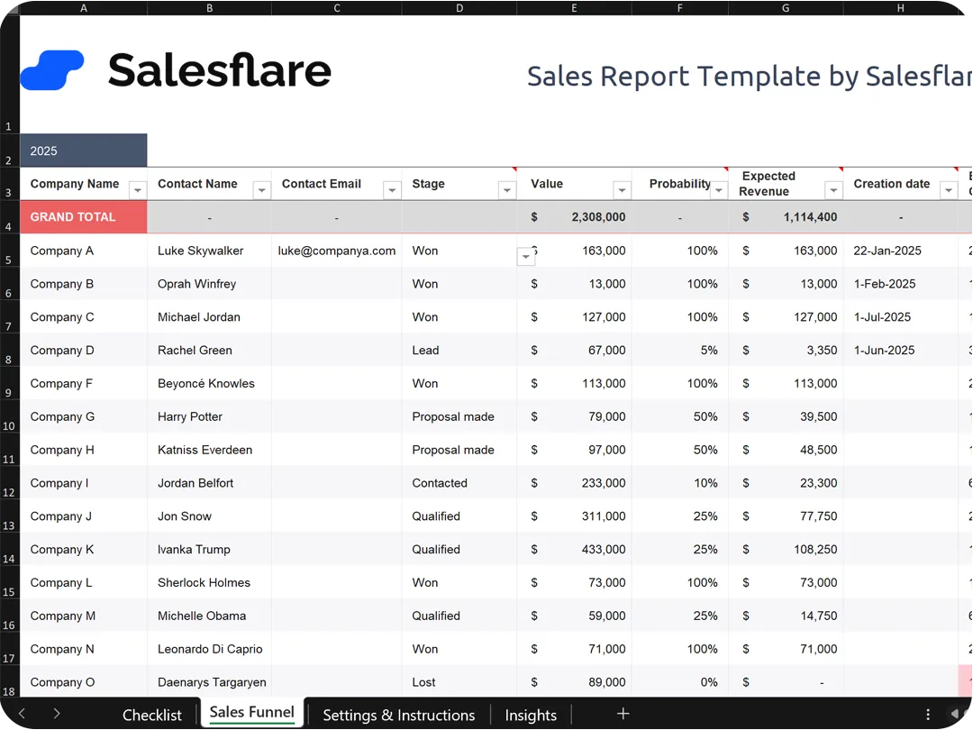Expand the Stage dropdown for Company A

[x=525, y=256]
